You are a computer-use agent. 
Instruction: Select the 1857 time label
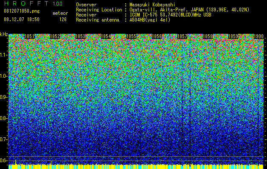pos(182,36)
